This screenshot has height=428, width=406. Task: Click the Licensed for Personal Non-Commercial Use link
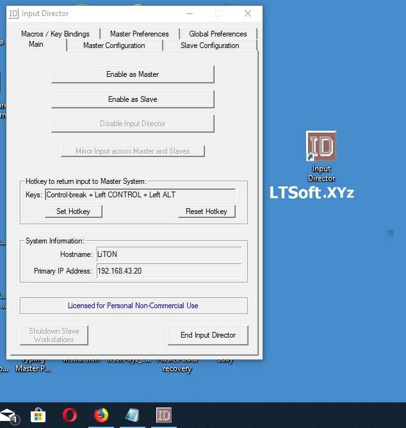tap(133, 306)
